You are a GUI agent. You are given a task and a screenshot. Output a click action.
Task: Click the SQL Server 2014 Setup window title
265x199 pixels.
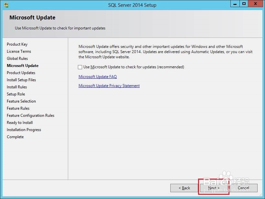pos(132,5)
